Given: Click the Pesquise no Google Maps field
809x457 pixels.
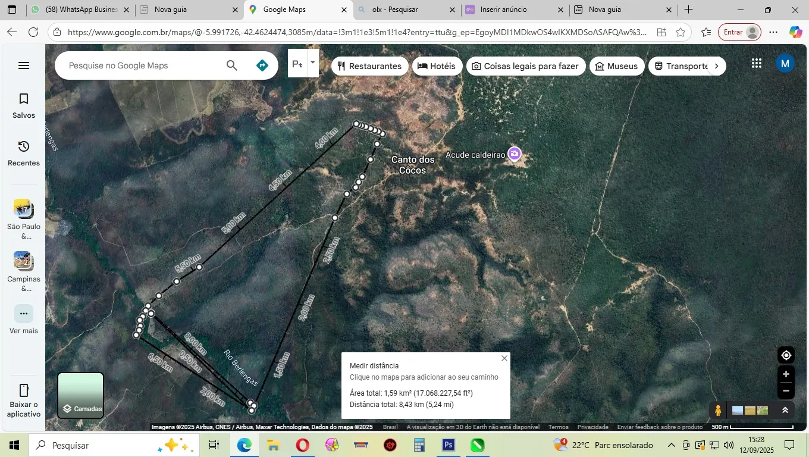Looking at the screenshot, I should (x=140, y=65).
